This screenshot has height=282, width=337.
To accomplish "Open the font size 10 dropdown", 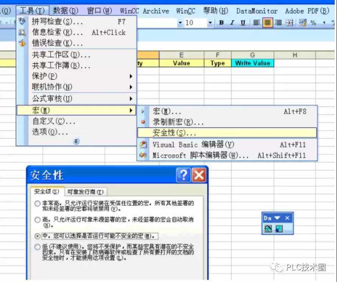I will [210, 23].
